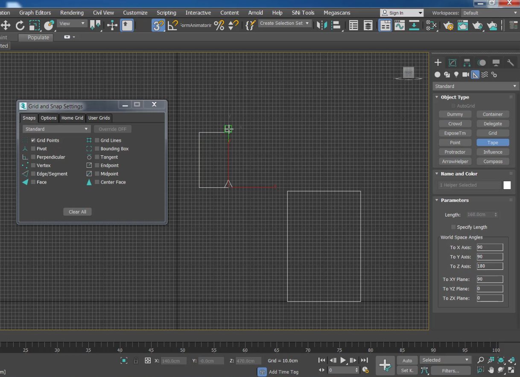Open the key Filters dialog
This screenshot has width=520, height=377.
[450, 371]
